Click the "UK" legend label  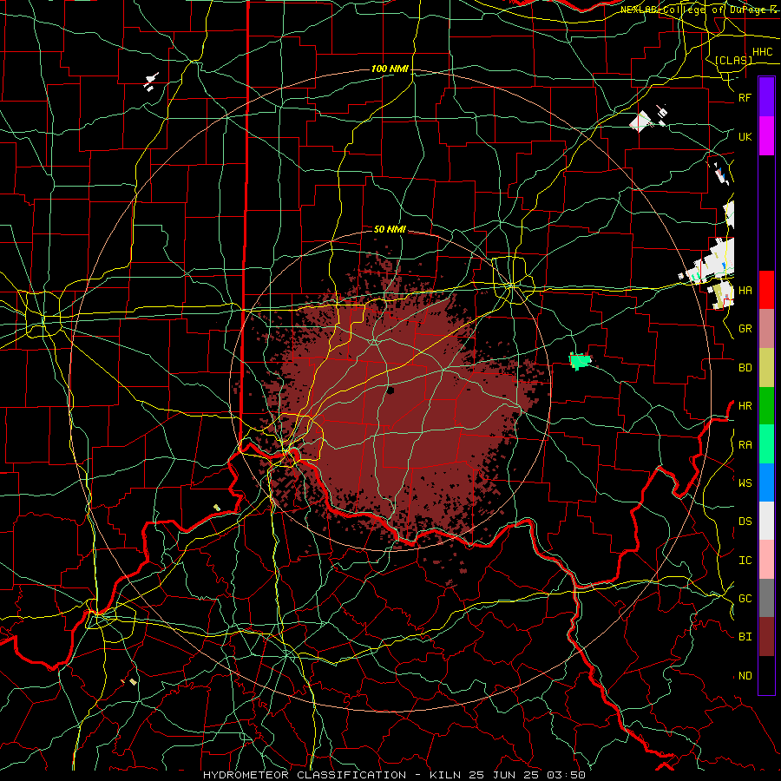coord(745,137)
